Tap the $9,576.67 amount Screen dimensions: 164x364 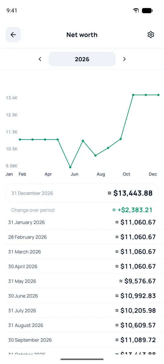click(138, 281)
